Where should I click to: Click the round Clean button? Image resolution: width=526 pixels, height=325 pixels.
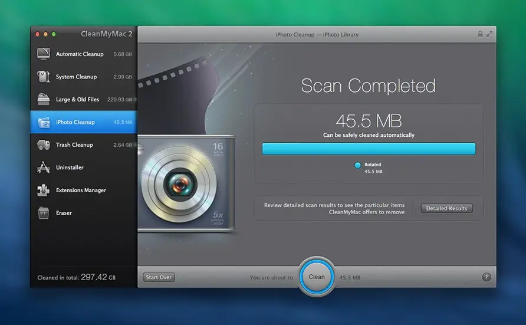pyautogui.click(x=317, y=277)
